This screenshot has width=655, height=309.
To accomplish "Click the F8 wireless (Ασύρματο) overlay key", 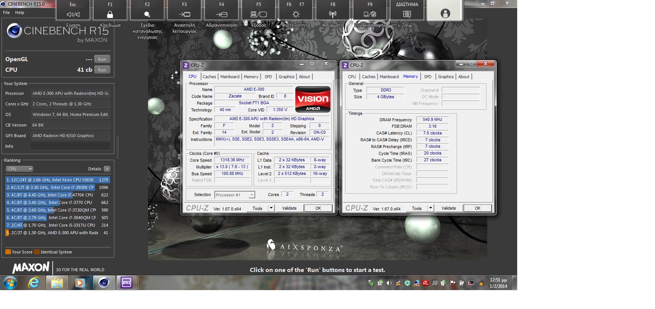I will pos(333,10).
